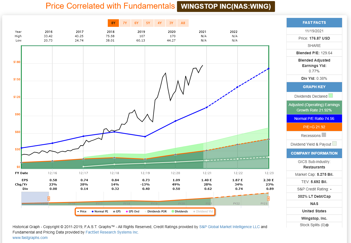The image size is (351, 243).
Task: Click the Normal PE point at 12/20
Action: 175,121
